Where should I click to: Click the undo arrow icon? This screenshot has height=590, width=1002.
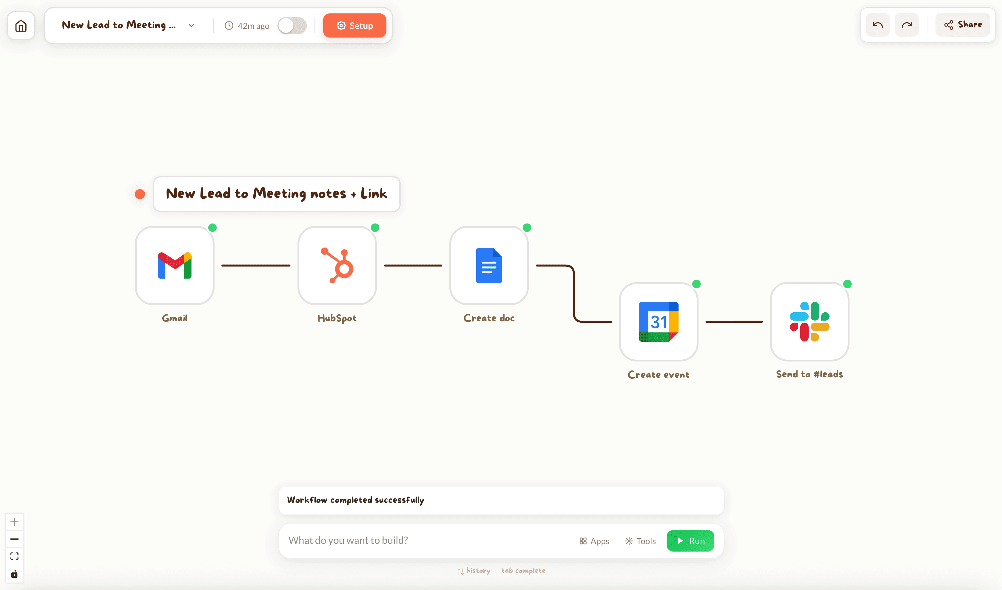pos(877,25)
